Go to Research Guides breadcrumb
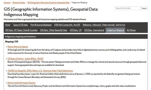The image size is (151, 90). pos(19,2)
